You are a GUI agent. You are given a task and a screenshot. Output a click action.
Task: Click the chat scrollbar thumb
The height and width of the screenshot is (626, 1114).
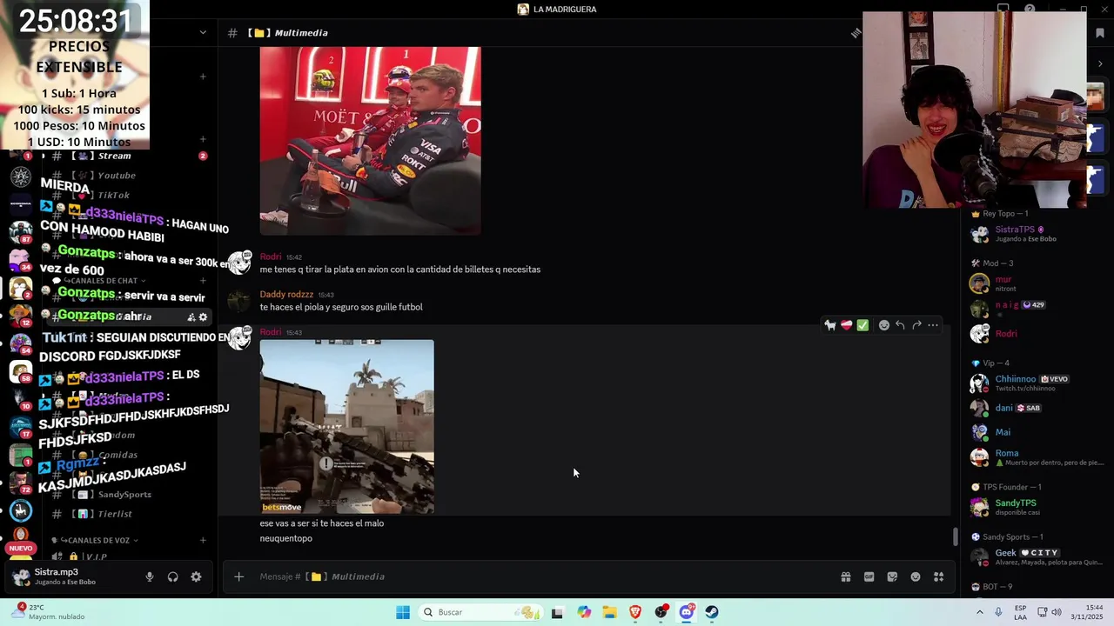pos(955,536)
